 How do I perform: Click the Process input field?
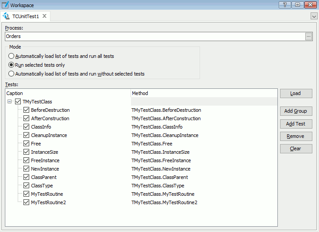(x=155, y=36)
